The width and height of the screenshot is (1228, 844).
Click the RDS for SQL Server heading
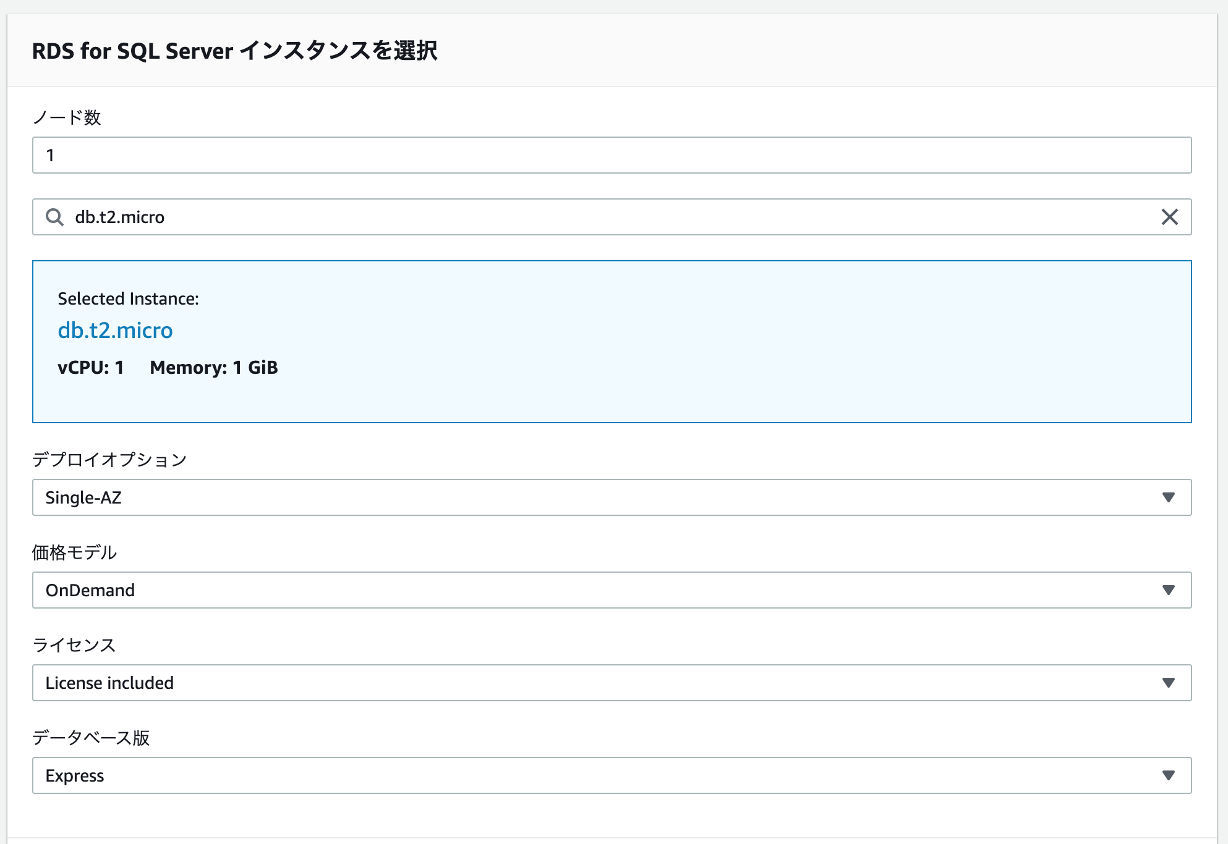click(x=234, y=51)
